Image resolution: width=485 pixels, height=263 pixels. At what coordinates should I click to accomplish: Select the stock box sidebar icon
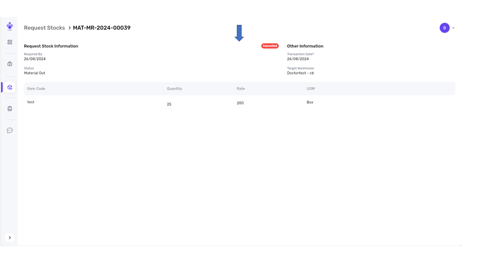coord(10,87)
